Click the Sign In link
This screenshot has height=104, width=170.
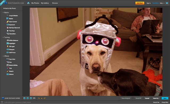pos(148,3)
